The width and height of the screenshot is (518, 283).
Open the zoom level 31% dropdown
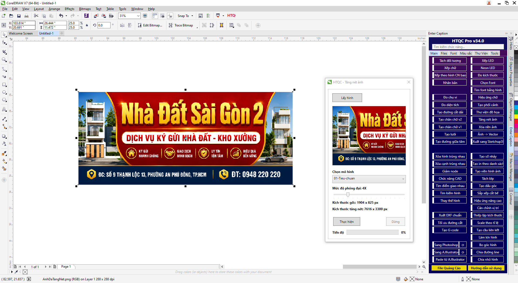coord(138,16)
